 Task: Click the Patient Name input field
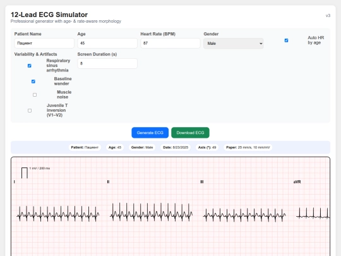tap(44, 43)
